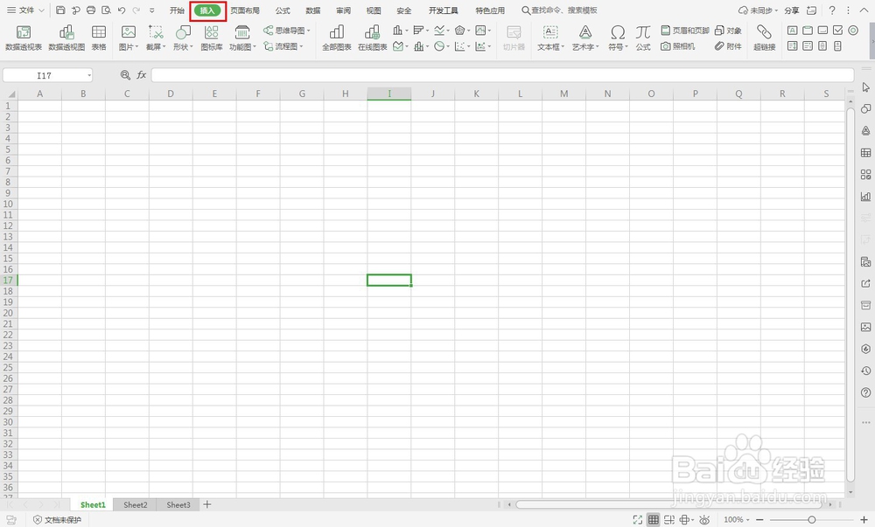Click the insert function fx icon
This screenshot has height=527, width=875.
click(142, 74)
